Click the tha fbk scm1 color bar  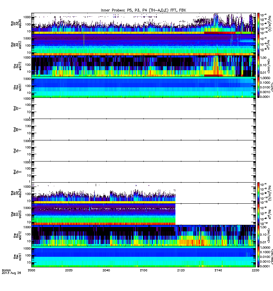[258, 87]
